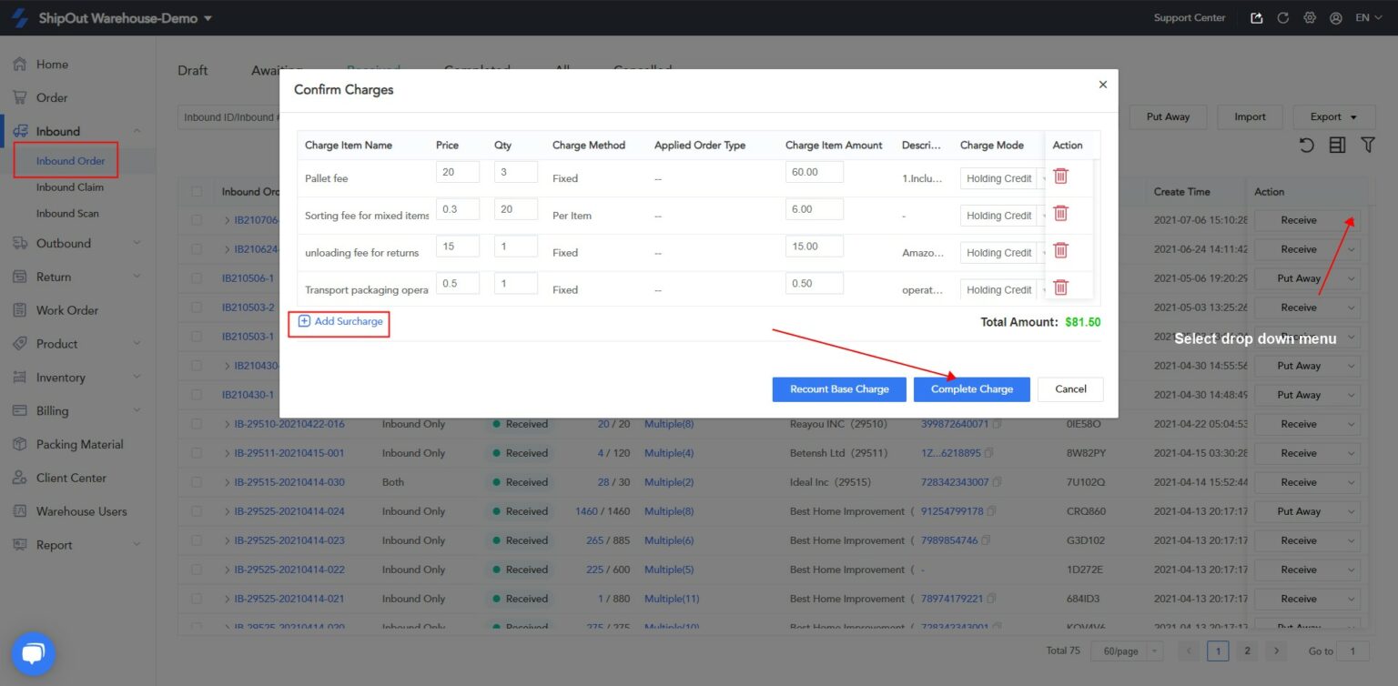Image resolution: width=1398 pixels, height=686 pixels.
Task: Check the row checkbox for IB-29515-20210414-030
Action: (x=197, y=481)
